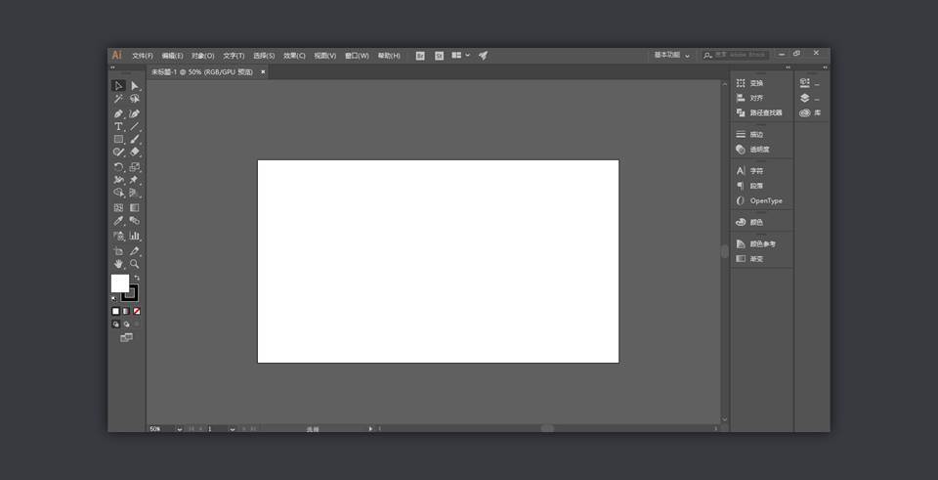Select the Zoom magnifier tool
This screenshot has width=938, height=480.
[x=135, y=264]
